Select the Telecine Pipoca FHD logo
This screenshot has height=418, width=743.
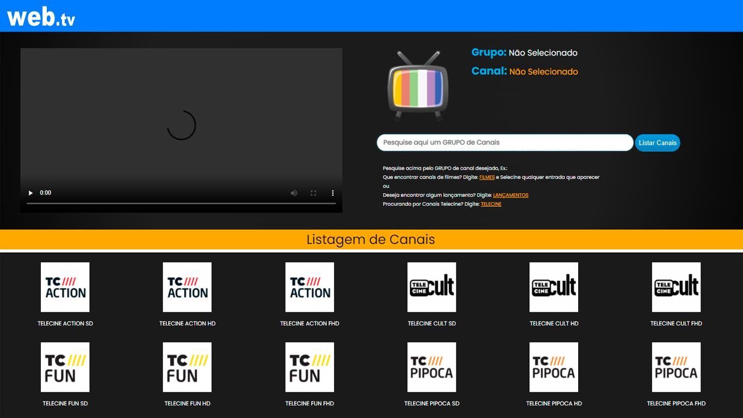676,367
